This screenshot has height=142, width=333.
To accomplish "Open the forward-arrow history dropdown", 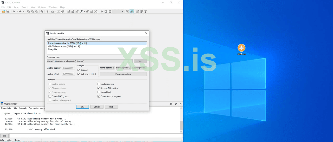I will click(x=23, y=11).
